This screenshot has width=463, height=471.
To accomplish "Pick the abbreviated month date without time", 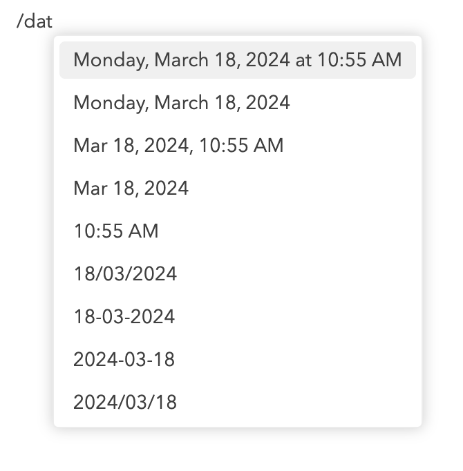I will click(131, 189).
